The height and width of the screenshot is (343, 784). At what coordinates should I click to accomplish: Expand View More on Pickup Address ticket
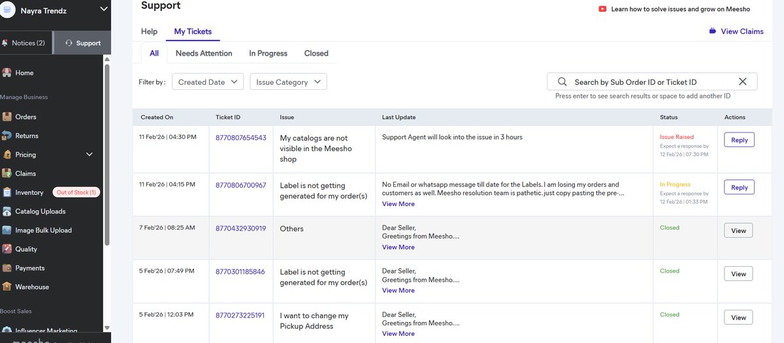pos(398,334)
